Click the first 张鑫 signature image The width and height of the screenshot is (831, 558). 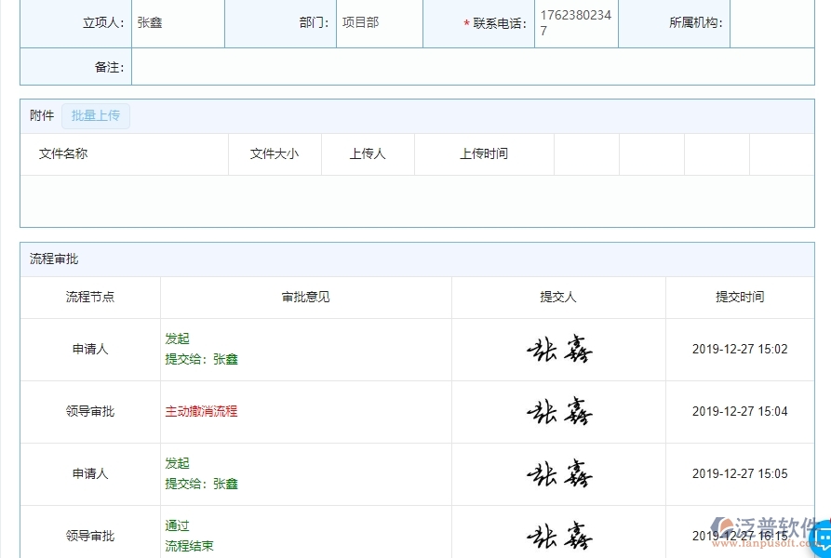[558, 348]
